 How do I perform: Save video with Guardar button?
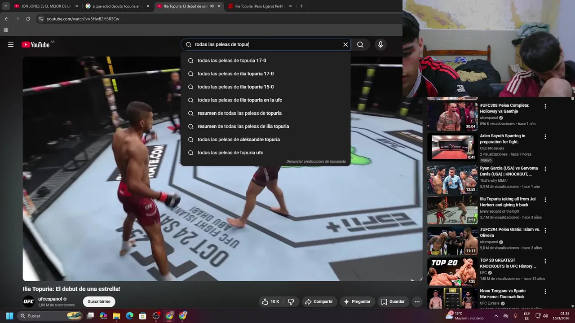coord(393,301)
